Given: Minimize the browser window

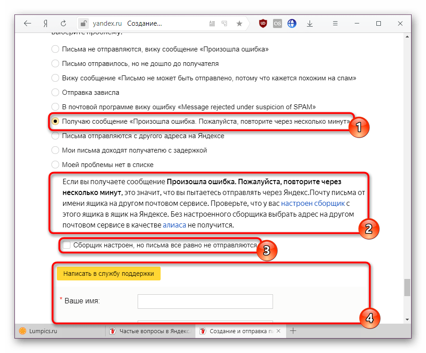Looking at the screenshot, I should coord(357,23).
